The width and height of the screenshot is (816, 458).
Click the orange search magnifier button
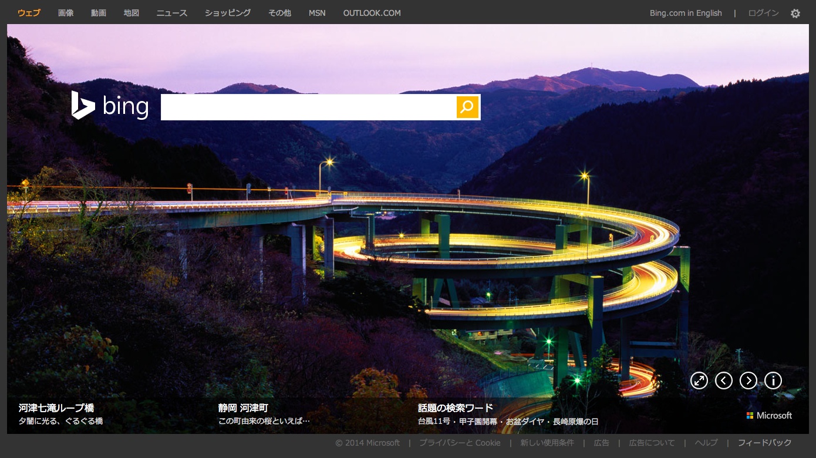(x=467, y=107)
